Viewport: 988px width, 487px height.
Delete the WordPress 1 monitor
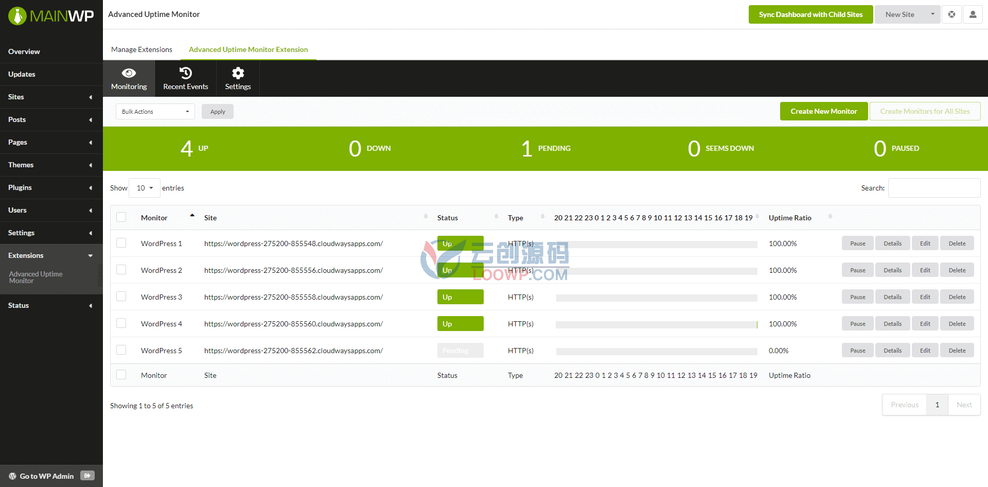click(957, 243)
